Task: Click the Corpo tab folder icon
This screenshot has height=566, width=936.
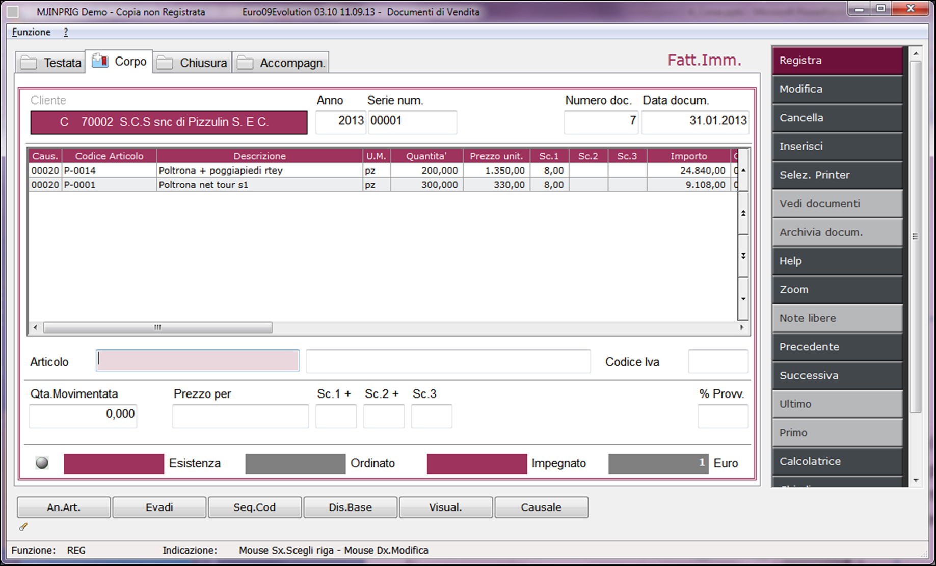Action: pyautogui.click(x=100, y=61)
